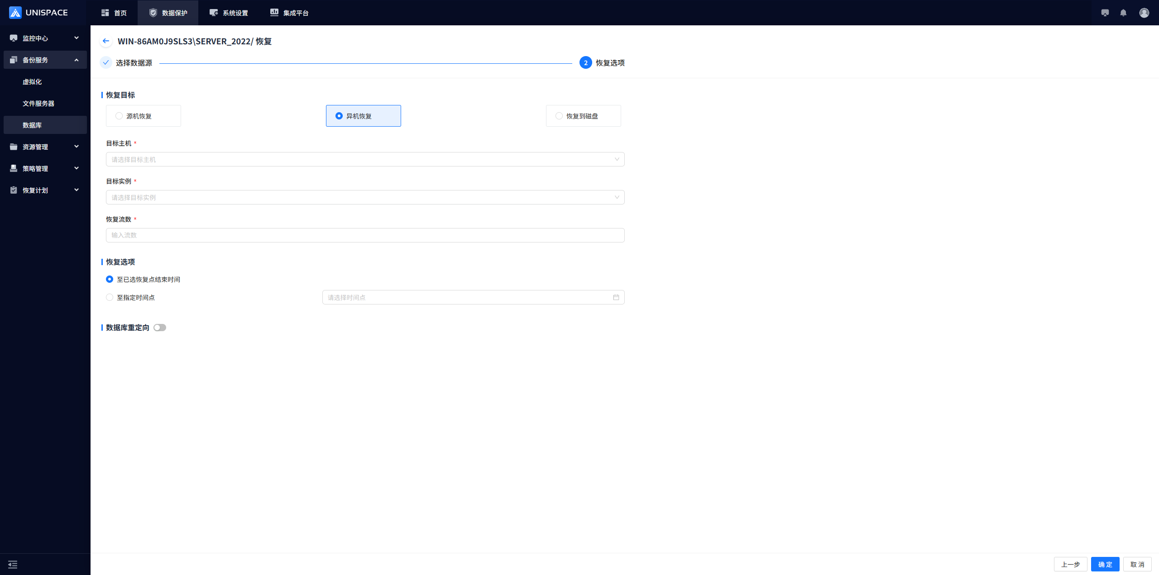Click the 上一步 button
The image size is (1159, 575).
point(1070,564)
